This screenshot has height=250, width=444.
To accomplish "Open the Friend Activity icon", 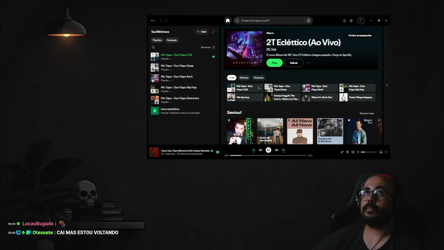I will tap(351, 20).
